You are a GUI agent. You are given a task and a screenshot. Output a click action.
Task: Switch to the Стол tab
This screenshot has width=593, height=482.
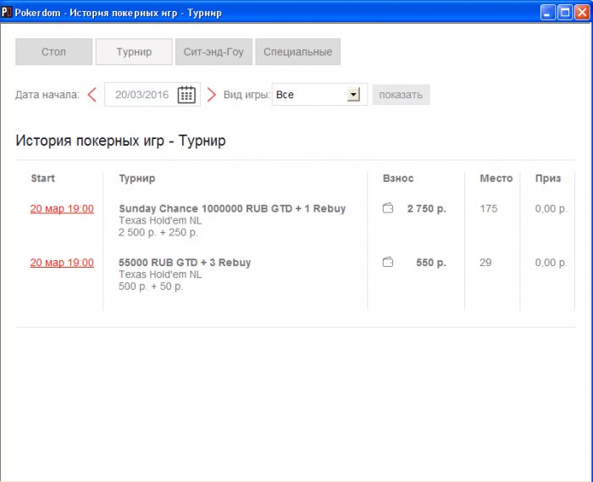pos(53,52)
